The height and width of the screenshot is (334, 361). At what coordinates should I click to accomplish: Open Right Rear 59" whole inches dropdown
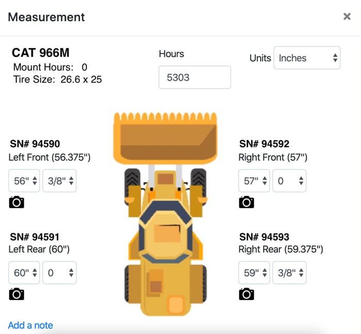point(254,273)
